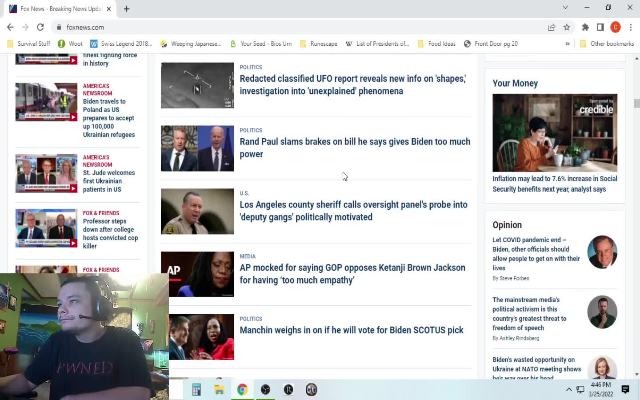640x400 pixels.
Task: Show hidden bookmarks with the double chevron
Action: pos(568,44)
